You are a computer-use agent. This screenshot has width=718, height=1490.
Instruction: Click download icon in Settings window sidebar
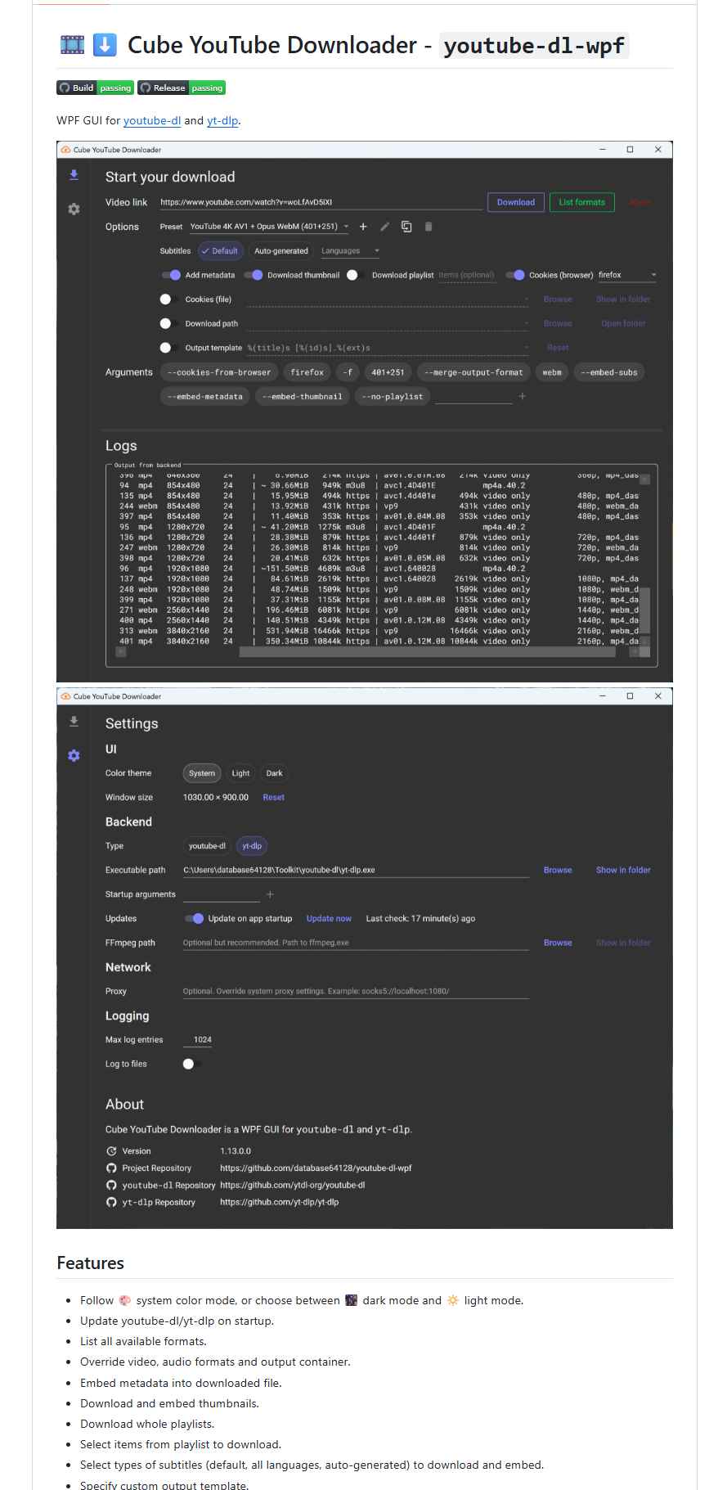74,721
